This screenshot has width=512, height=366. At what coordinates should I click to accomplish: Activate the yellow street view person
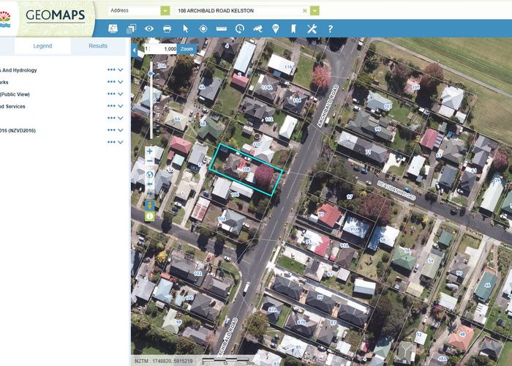tap(149, 206)
